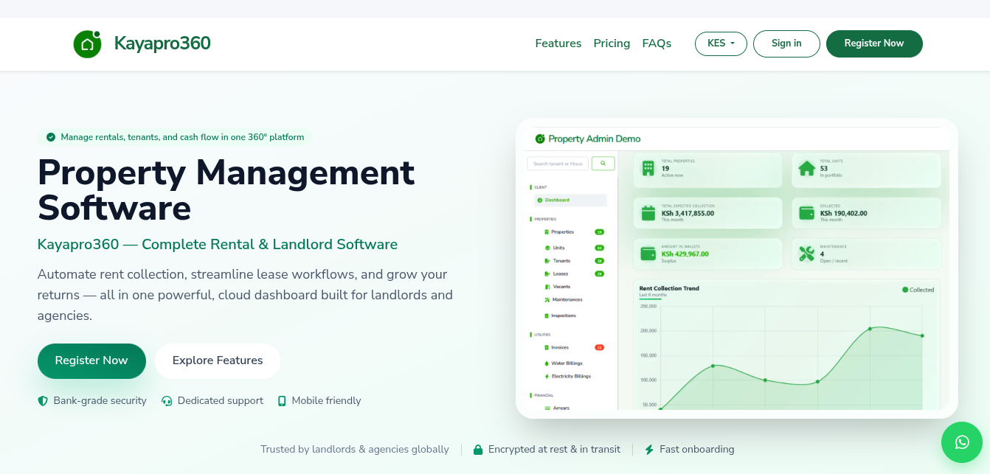Select Arrears in the demo sidebar
Screen dimensions: 990x474
[561, 408]
